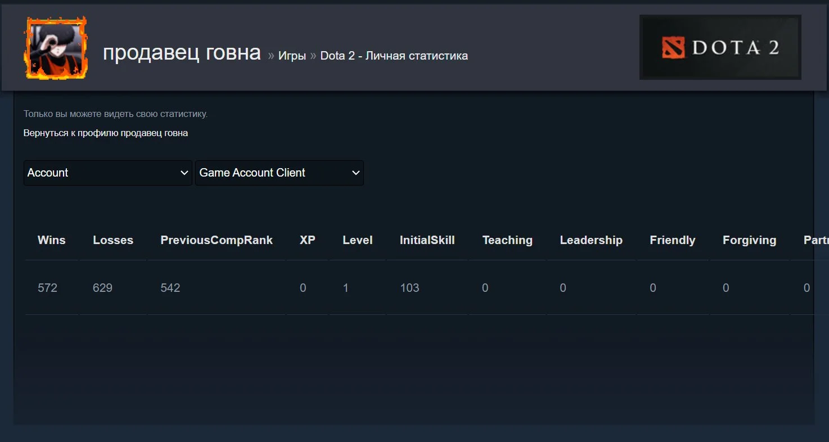Open the Account dropdown
The width and height of the screenshot is (829, 442).
(x=107, y=173)
